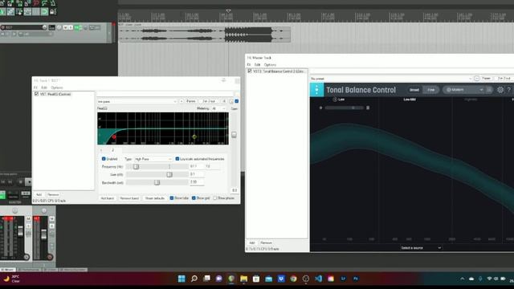This screenshot has height=289, width=514.
Task: Switch to ReaEQ band tab 2
Action: pos(112,150)
